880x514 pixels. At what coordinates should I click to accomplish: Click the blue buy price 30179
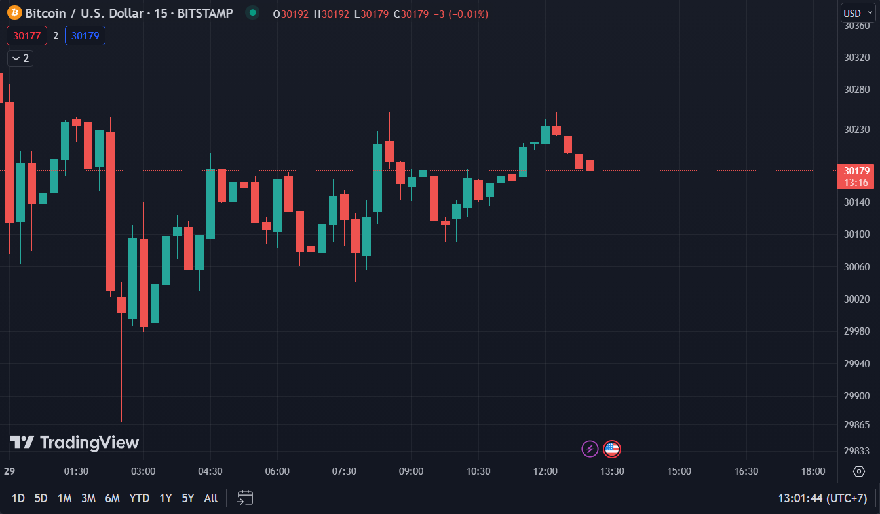(x=85, y=35)
